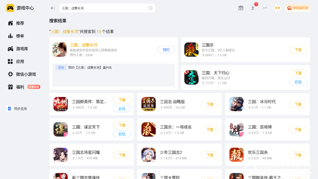Open the calendar reservation icon
The image size is (318, 179).
pyautogui.click(x=241, y=8)
